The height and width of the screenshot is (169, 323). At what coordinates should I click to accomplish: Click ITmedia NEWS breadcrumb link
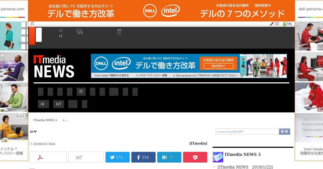44,120
